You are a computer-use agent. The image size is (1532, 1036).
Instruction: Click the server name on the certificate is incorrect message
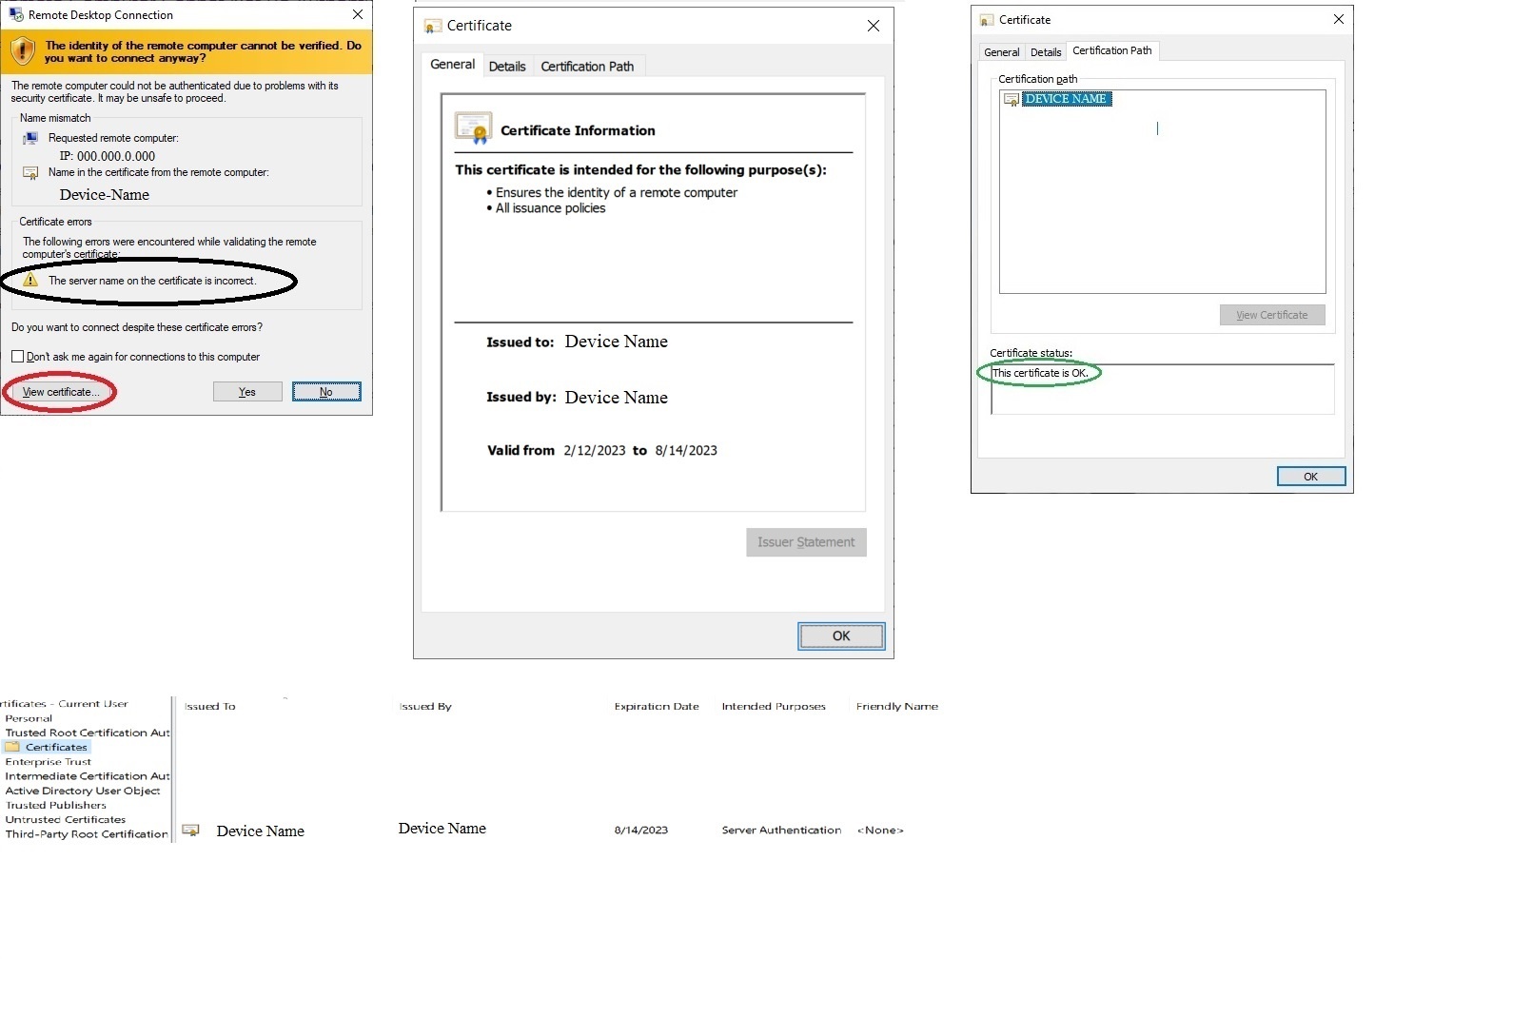(152, 281)
